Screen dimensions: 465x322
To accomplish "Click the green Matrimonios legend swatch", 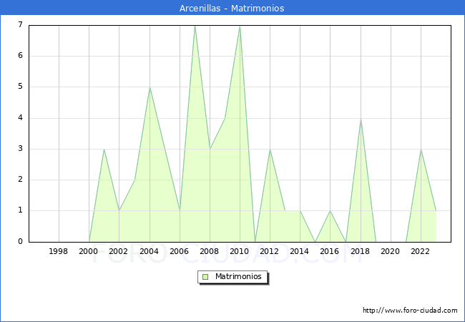I will tap(205, 277).
